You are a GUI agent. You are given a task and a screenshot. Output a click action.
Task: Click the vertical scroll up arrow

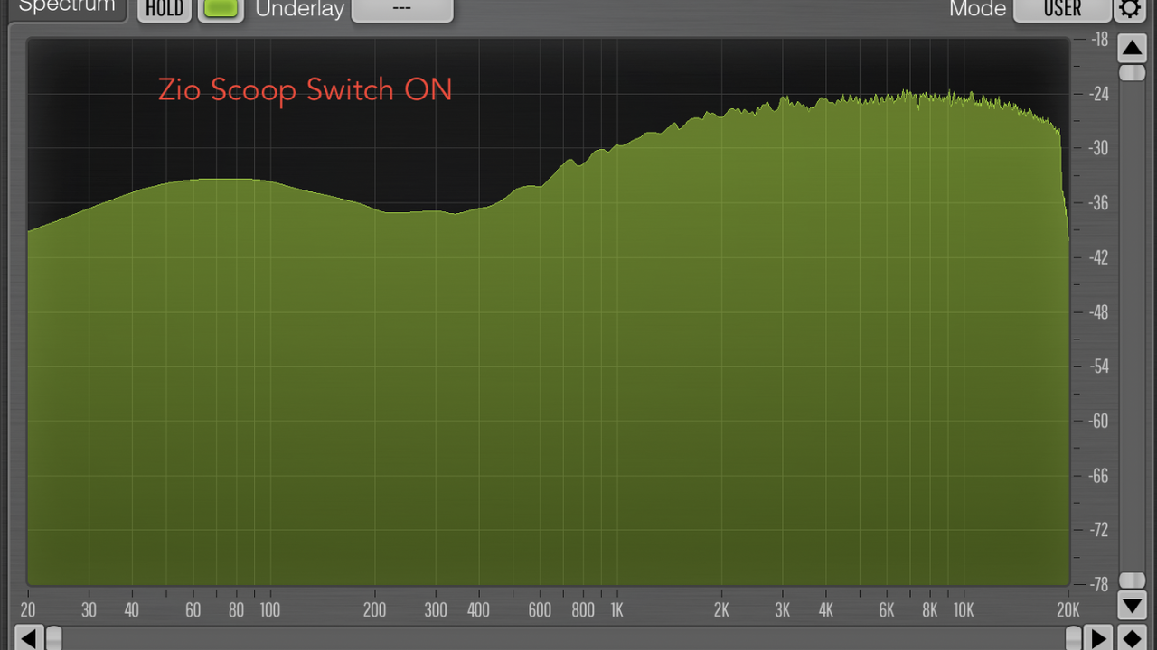[x=1133, y=47]
